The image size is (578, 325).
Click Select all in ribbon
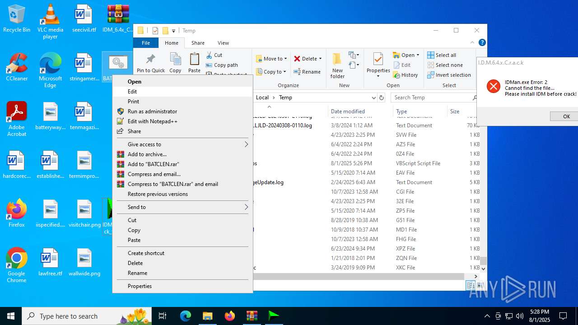click(x=442, y=55)
